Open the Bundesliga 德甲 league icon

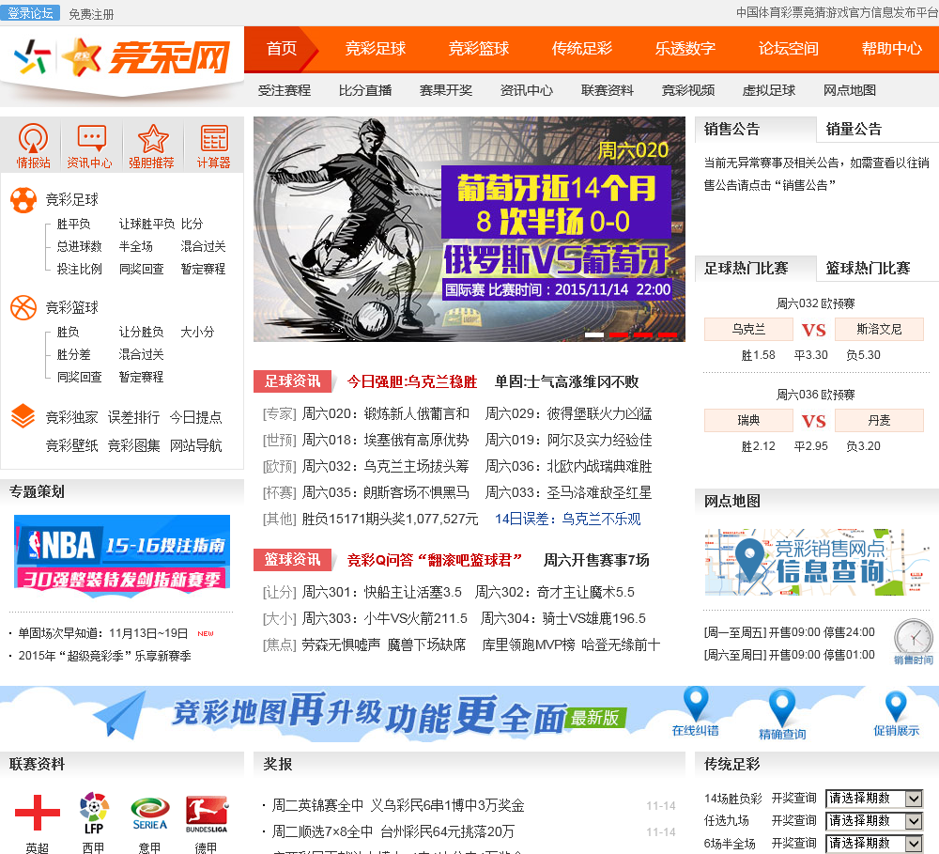(x=206, y=814)
